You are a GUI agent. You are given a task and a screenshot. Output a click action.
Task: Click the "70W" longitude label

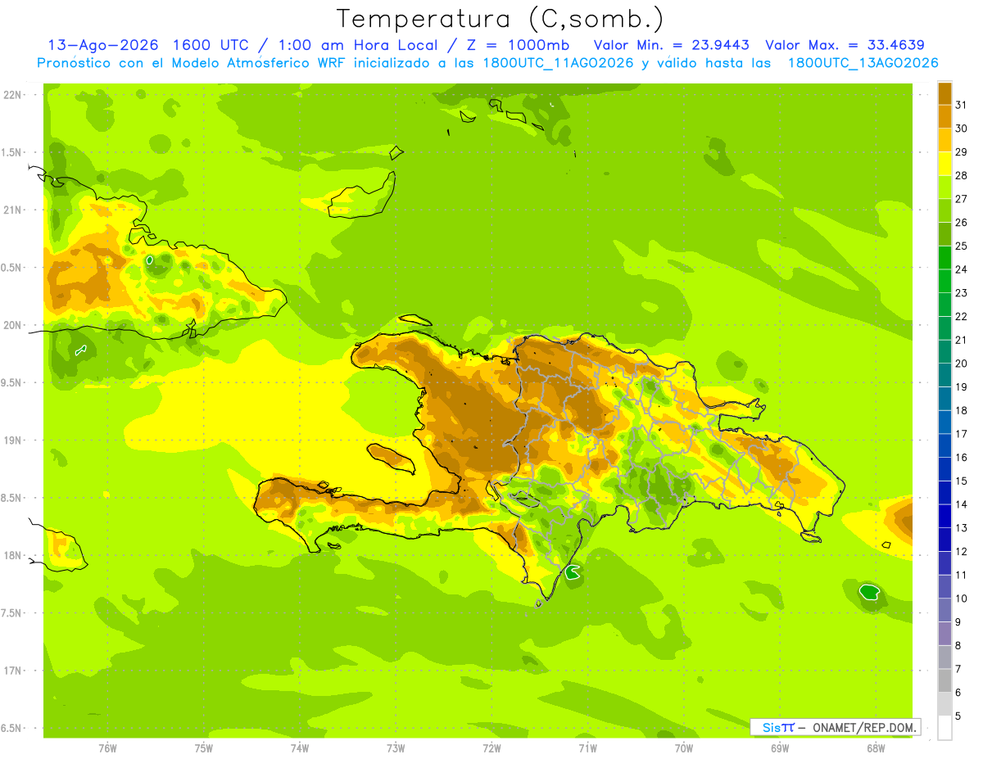684,748
